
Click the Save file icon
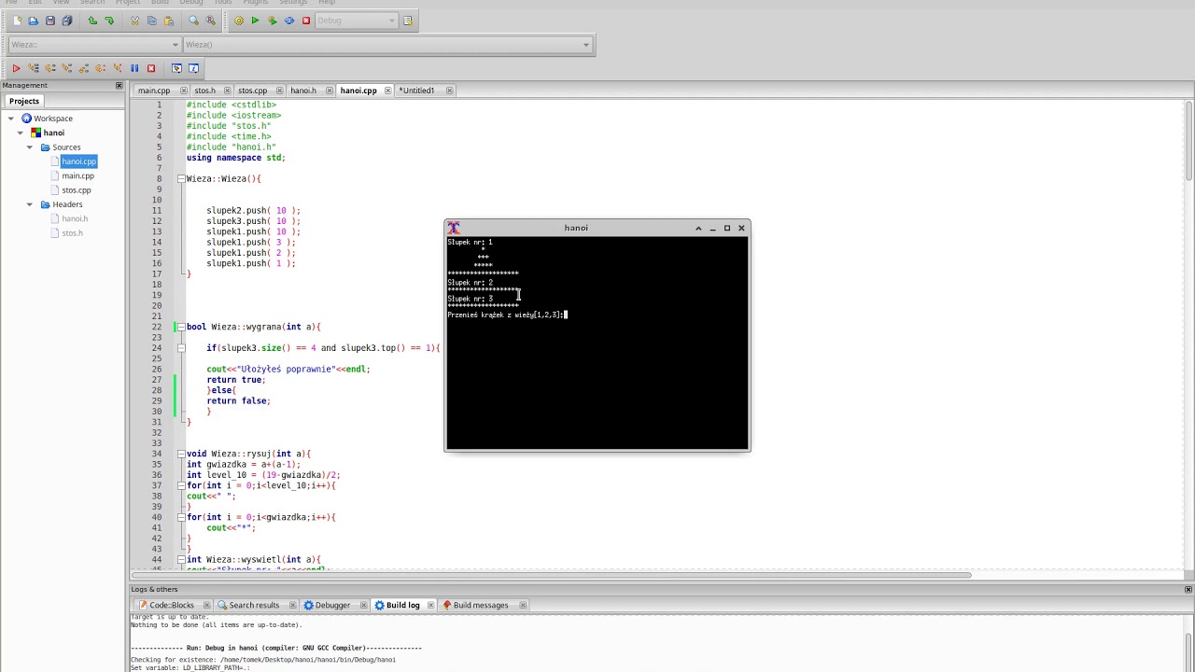[50, 21]
